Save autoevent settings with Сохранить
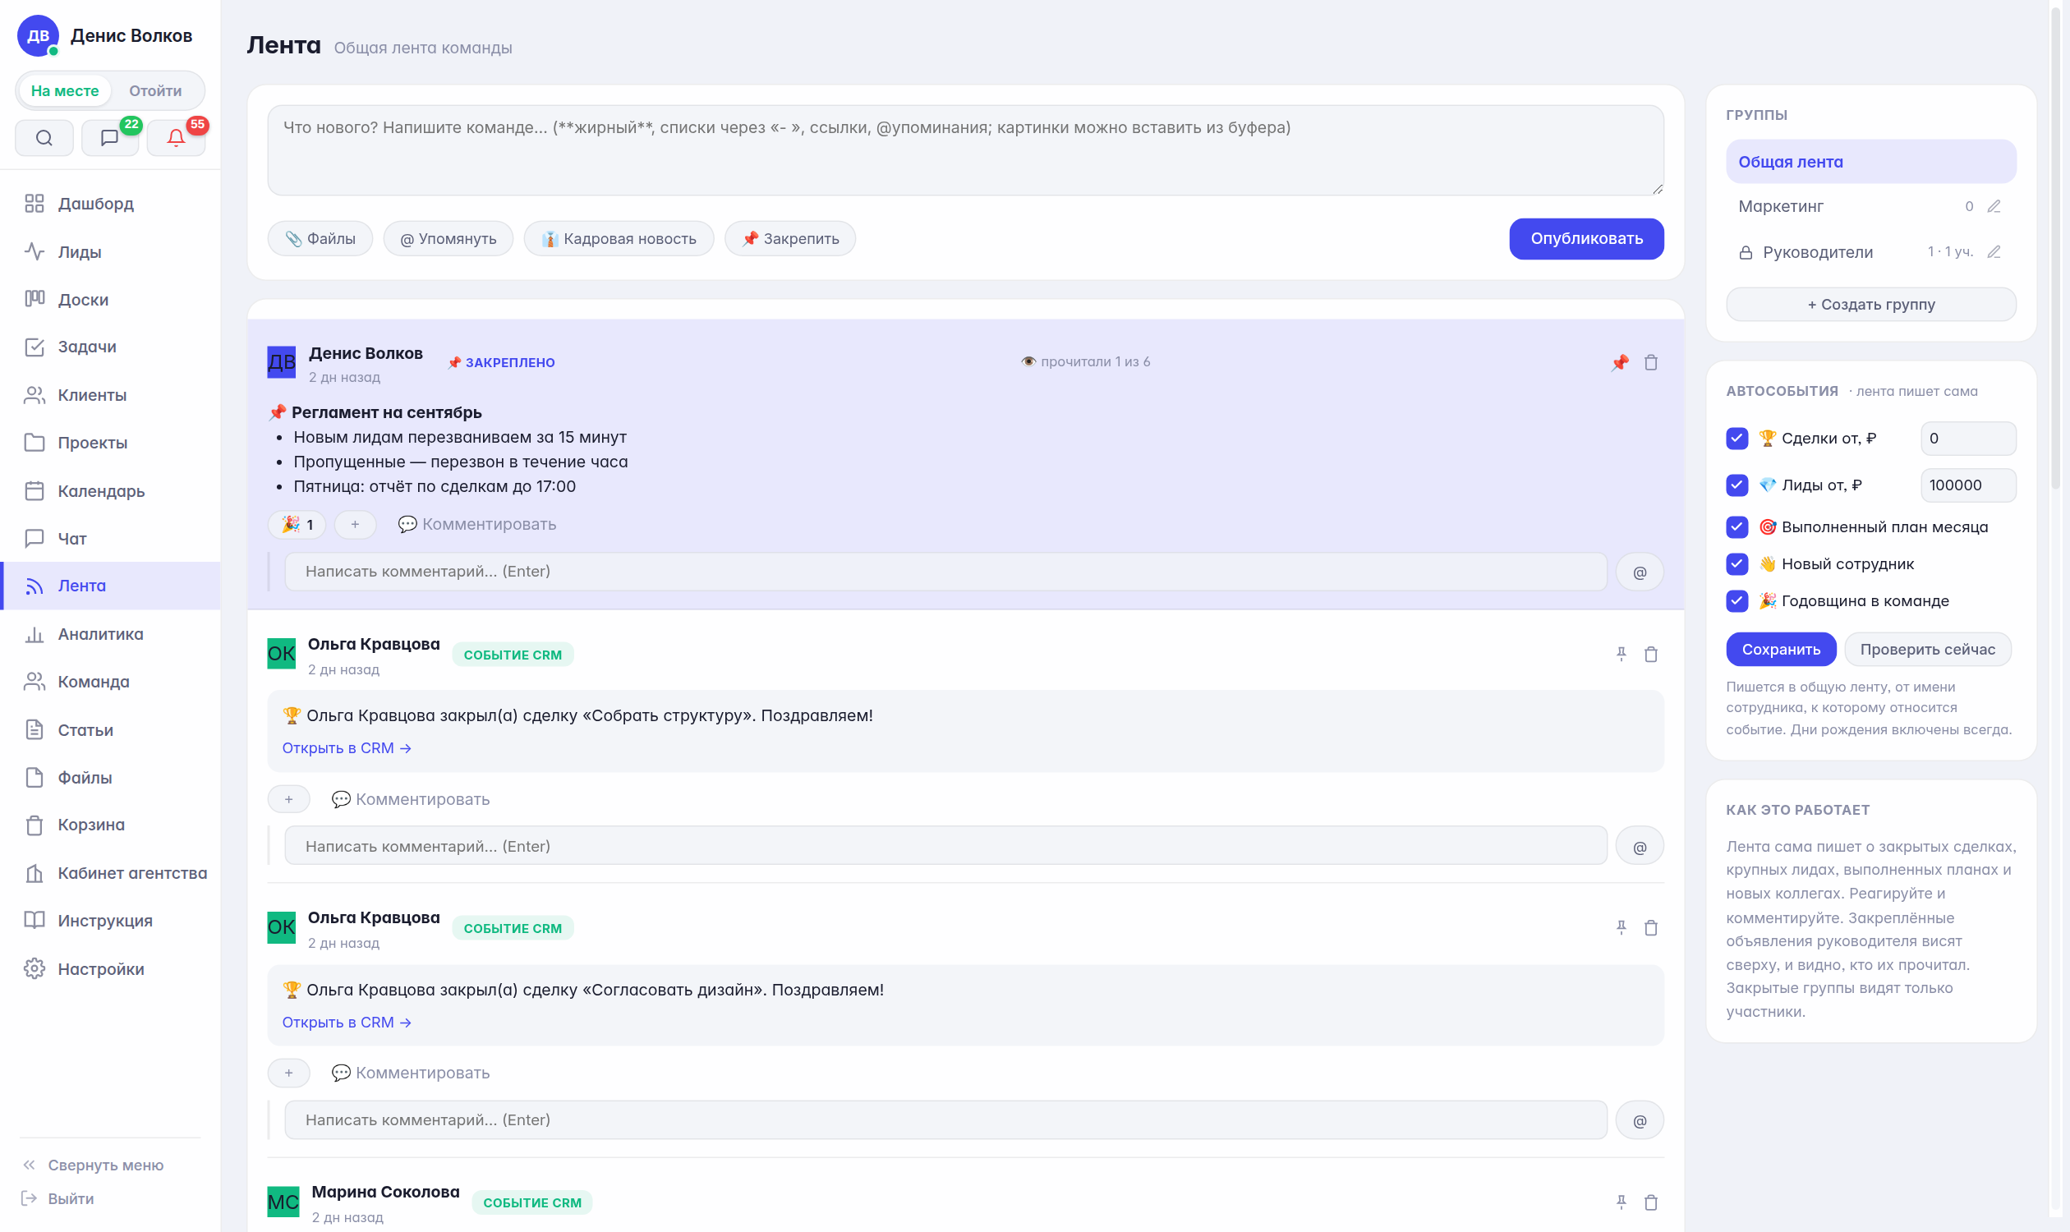 tap(1780, 649)
